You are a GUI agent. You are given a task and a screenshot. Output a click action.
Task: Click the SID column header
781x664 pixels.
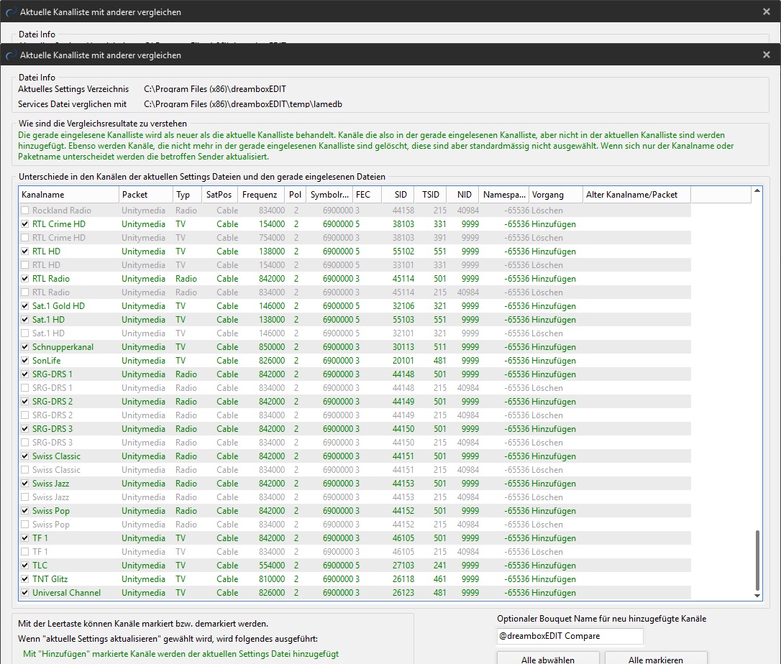coord(399,195)
